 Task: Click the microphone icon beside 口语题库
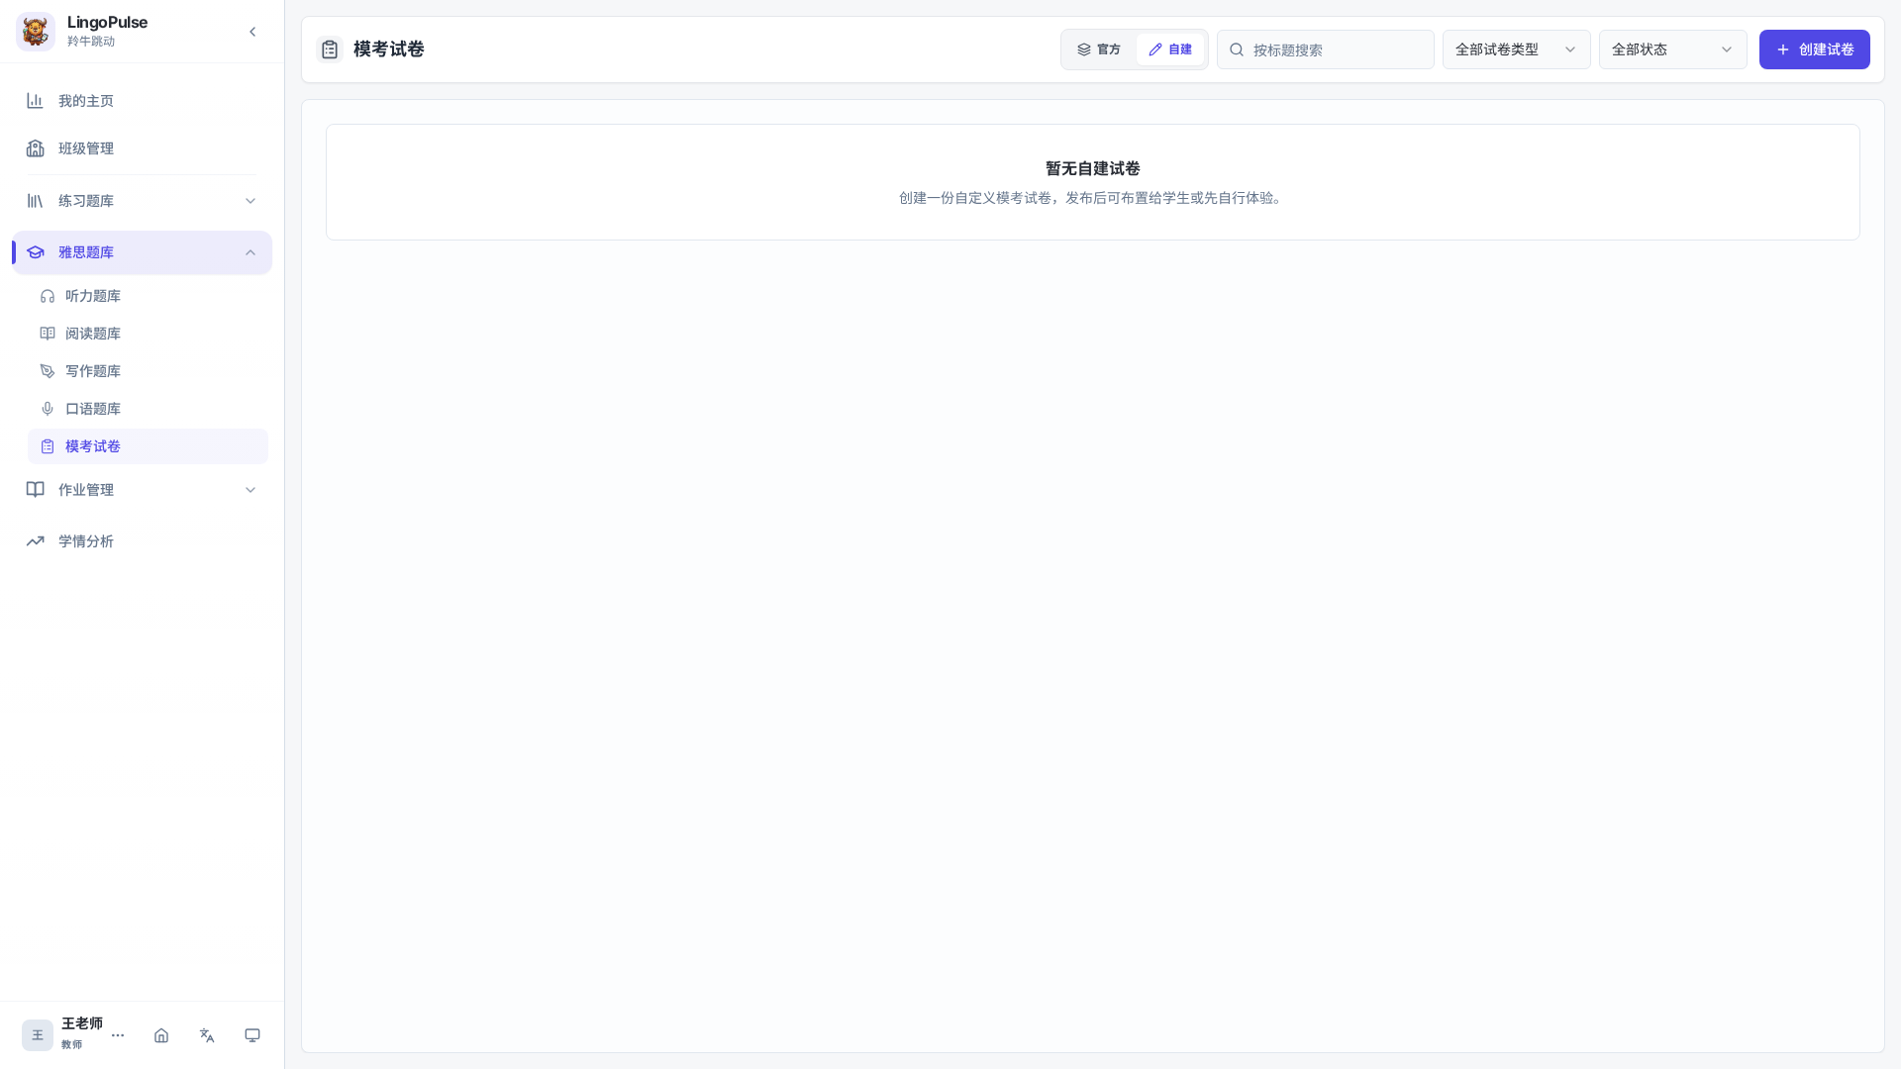click(x=48, y=409)
